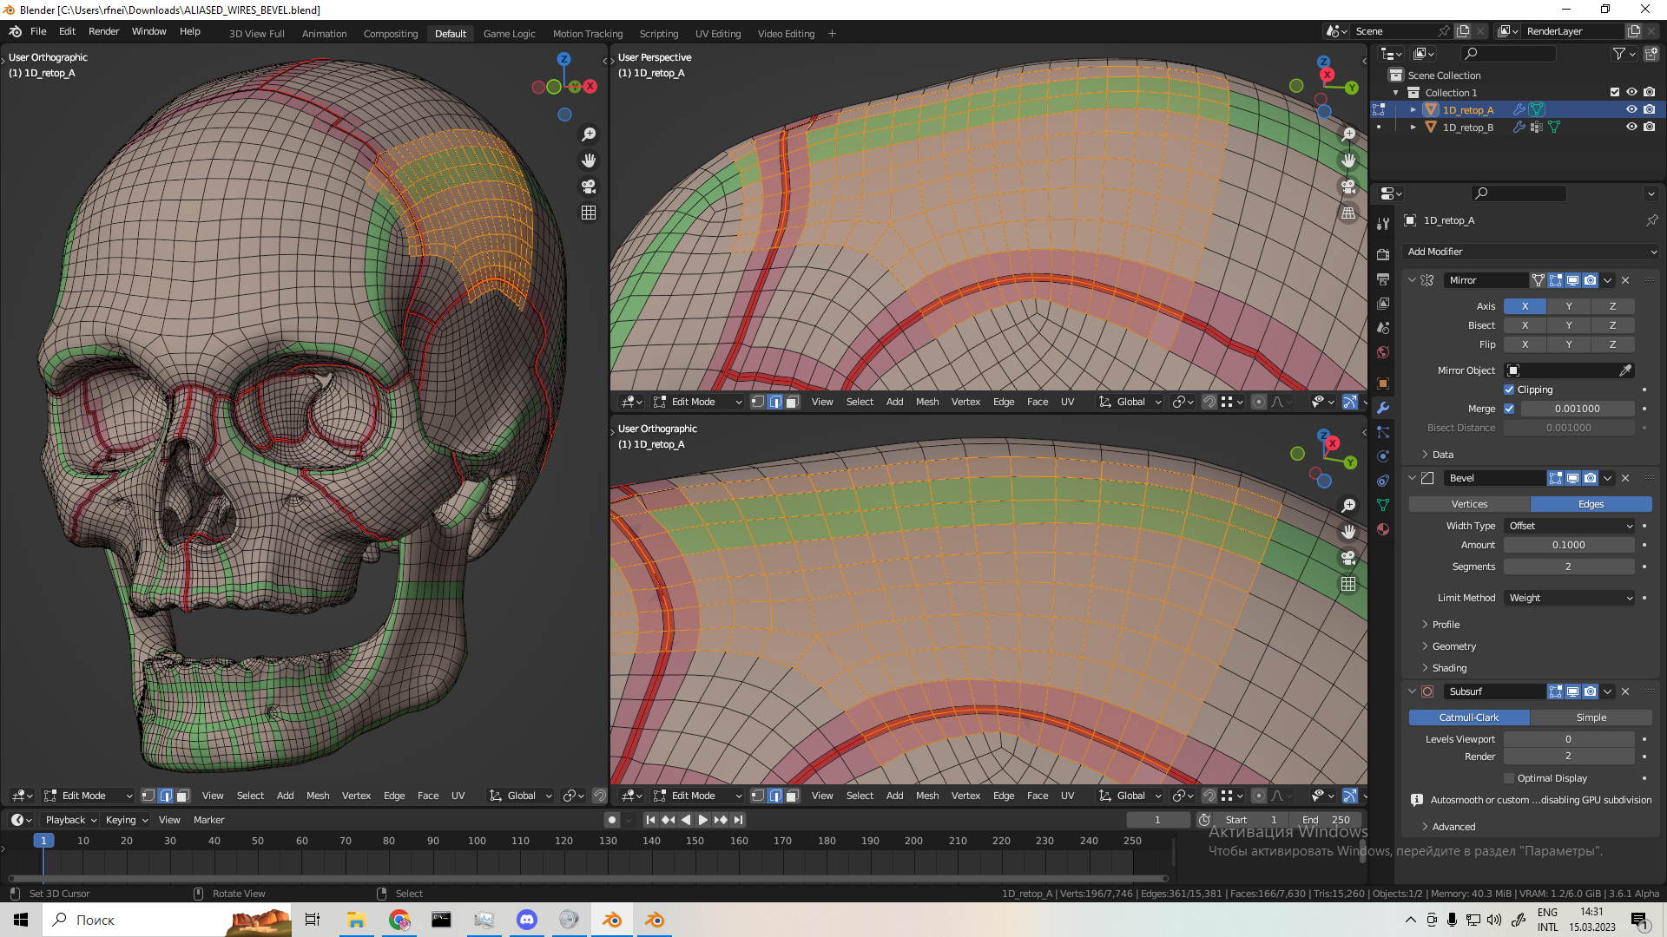Remove the Bevel modifier with X icon
This screenshot has width=1667, height=937.
pos(1625,478)
